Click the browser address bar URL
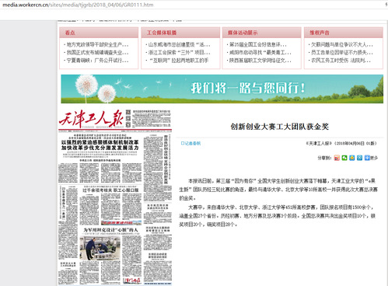 click(78, 5)
